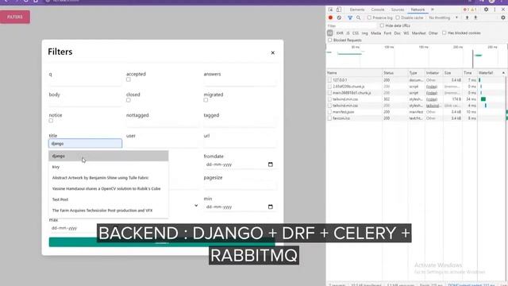Check Has blocked cookies

pos(444,33)
